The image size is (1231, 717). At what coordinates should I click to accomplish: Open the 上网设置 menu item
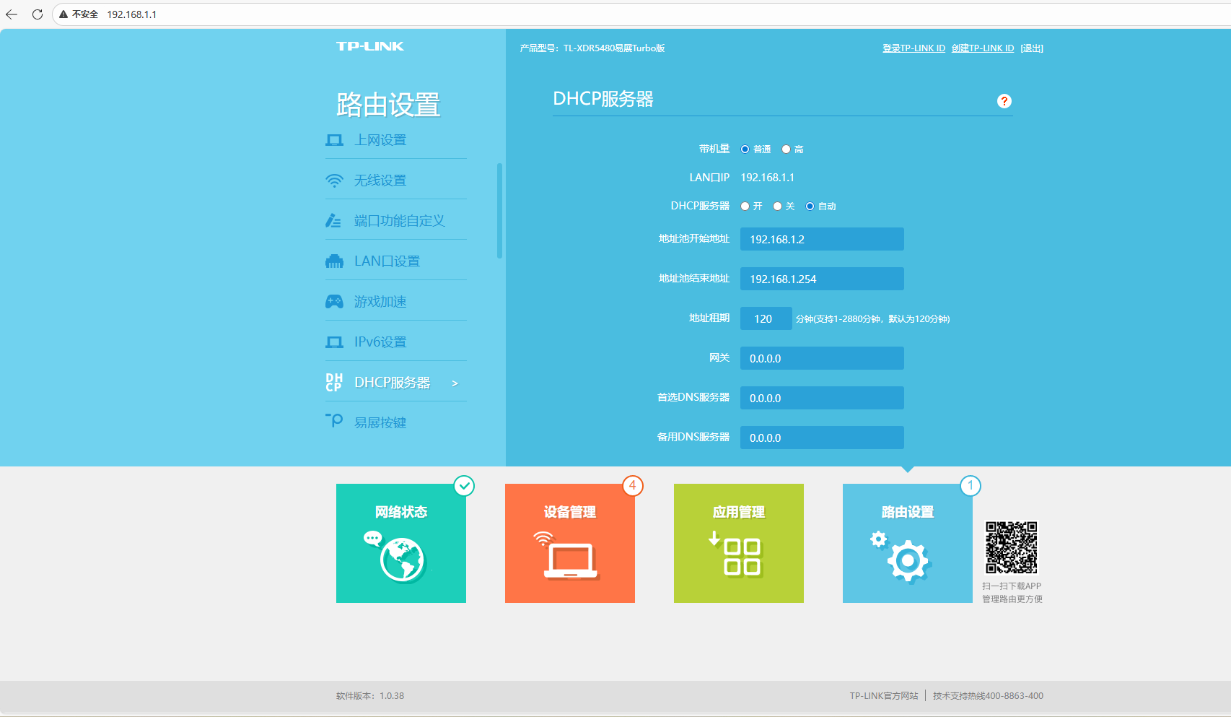tap(380, 140)
